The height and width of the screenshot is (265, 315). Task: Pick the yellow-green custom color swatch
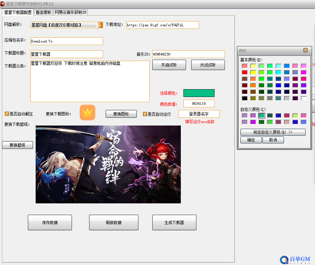tap(295, 115)
